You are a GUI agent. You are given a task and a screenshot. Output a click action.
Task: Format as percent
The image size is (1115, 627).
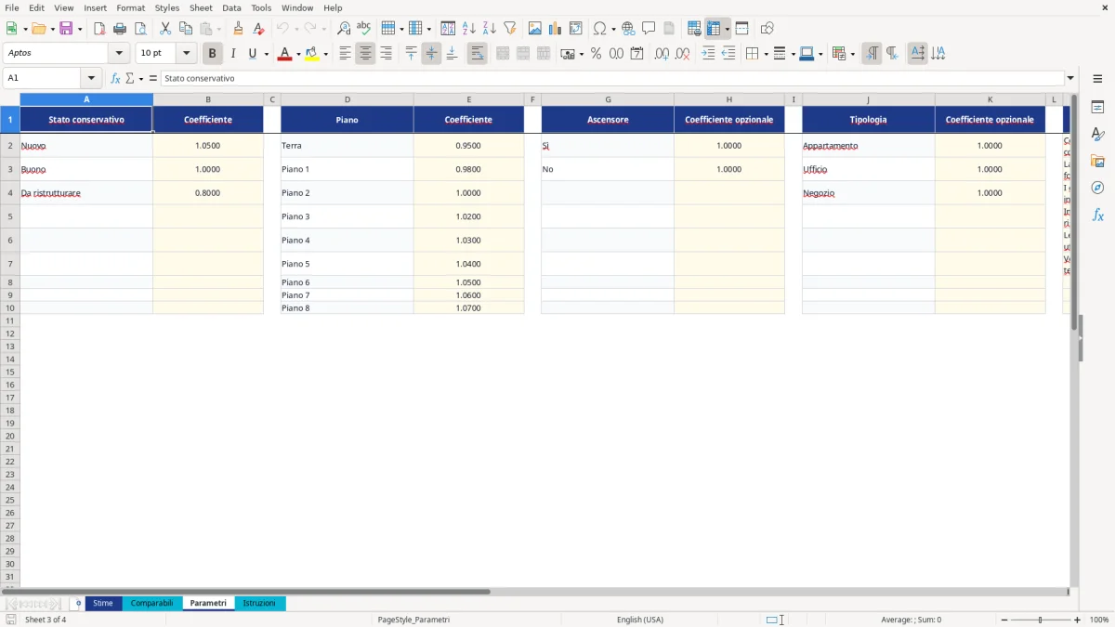click(596, 54)
